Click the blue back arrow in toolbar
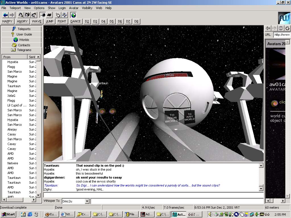 click(x=5, y=15)
